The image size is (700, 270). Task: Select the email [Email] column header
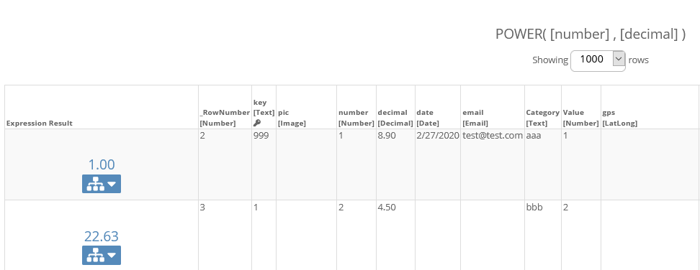475,118
